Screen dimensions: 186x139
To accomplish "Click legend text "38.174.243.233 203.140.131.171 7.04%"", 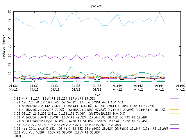I will [x=53, y=114].
